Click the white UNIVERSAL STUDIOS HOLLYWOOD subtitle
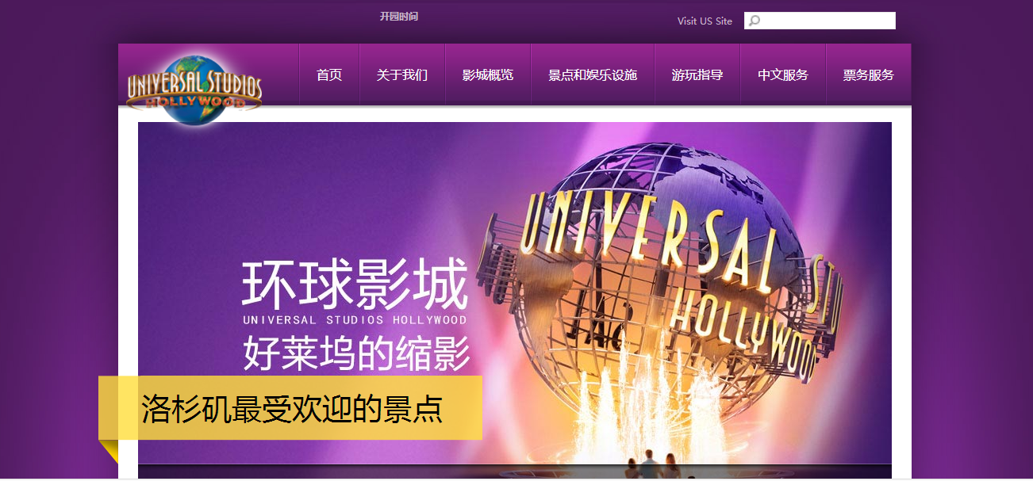1033x481 pixels. tap(355, 320)
